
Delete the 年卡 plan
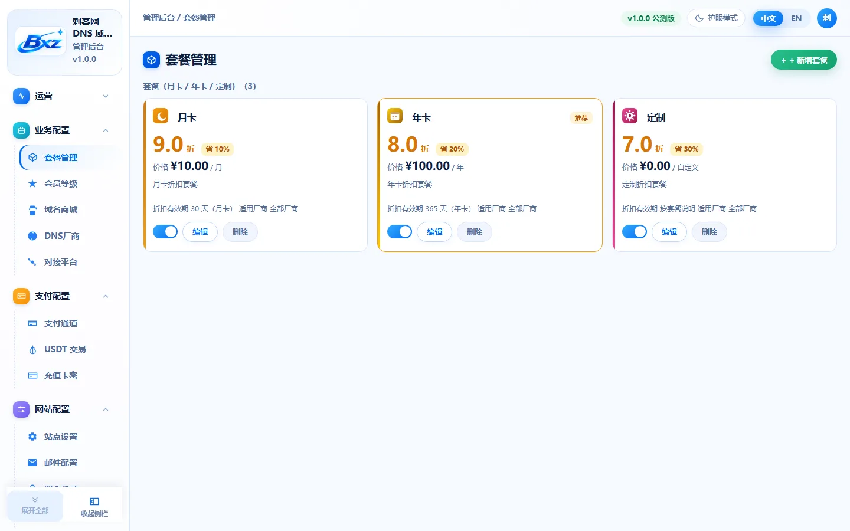[x=475, y=232]
